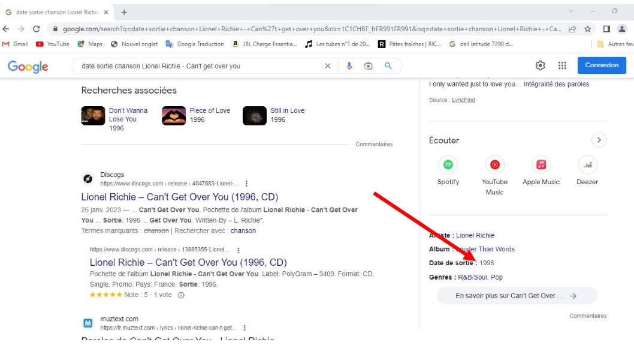Viewport: 634px width, 357px height.
Task: Start voice search with the microphone icon
Action: pyautogui.click(x=349, y=66)
